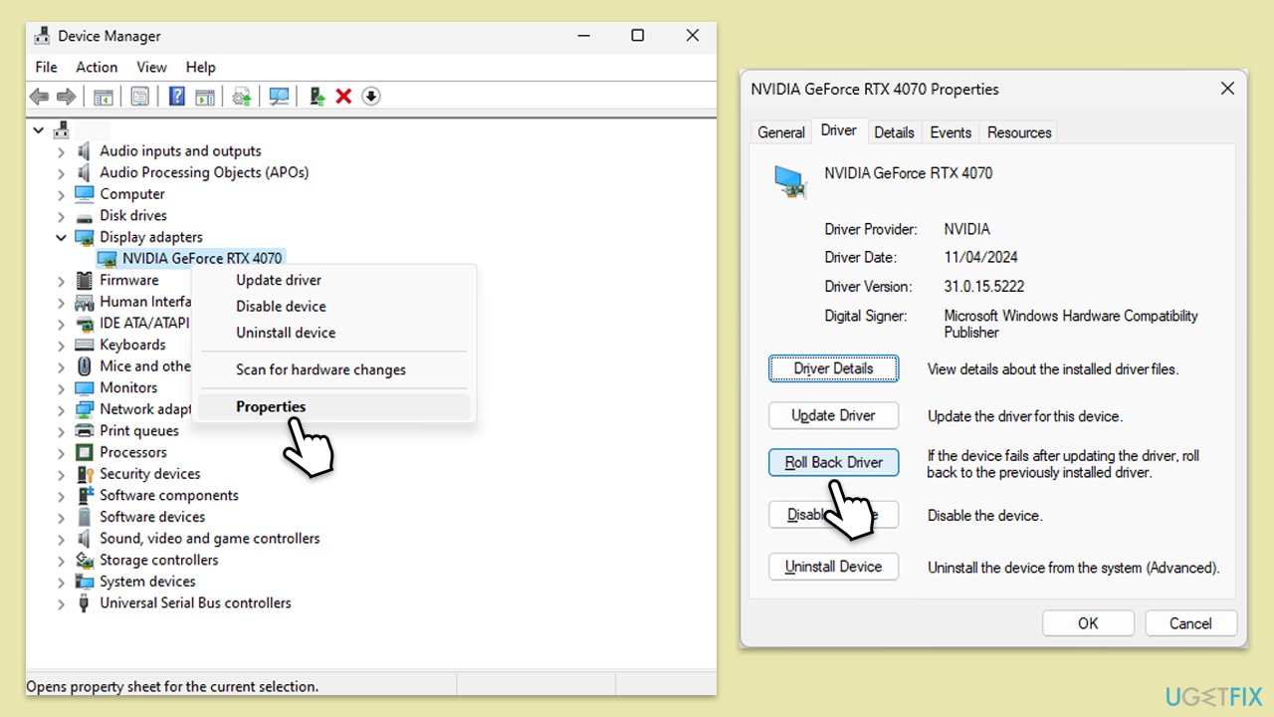Switch to the Details tab
This screenshot has width=1274, height=717.
[894, 132]
